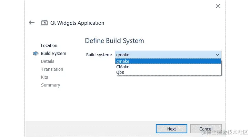Click the Qt Widgets Application wizard icon
The width and height of the screenshot is (250, 137).
44,23
